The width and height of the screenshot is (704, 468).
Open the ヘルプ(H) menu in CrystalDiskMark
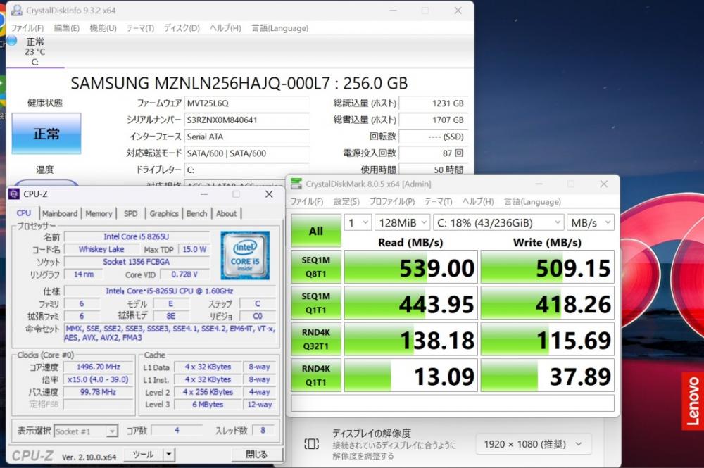point(478,201)
